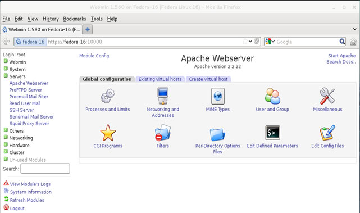
Task: Open Read User Mail link
Action: (x=25, y=103)
